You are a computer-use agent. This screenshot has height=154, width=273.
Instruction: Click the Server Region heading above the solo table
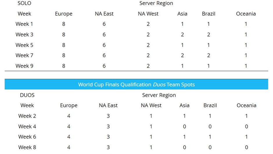156,3
